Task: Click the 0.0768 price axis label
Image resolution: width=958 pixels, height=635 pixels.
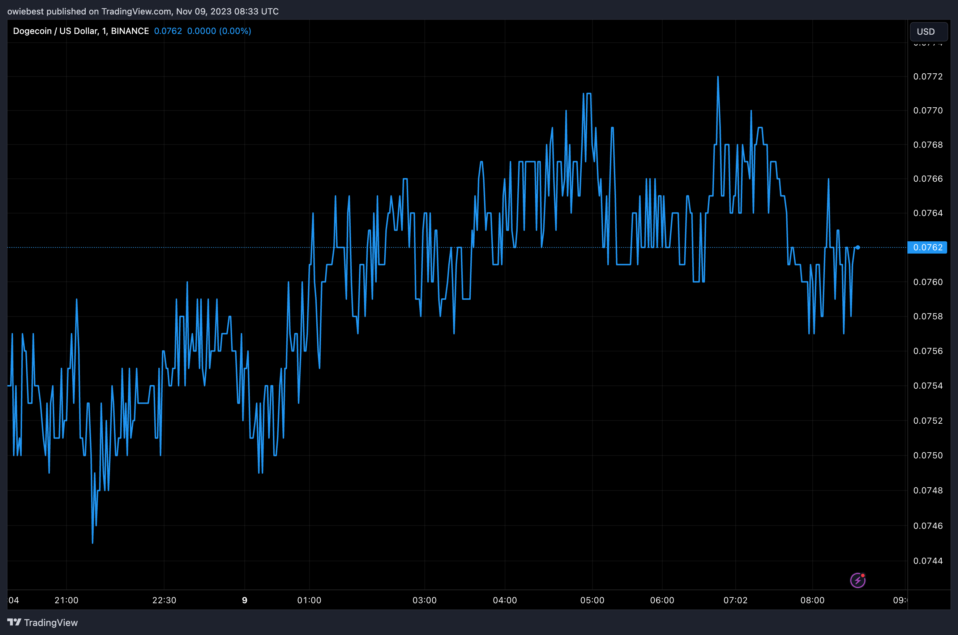Action: point(928,144)
